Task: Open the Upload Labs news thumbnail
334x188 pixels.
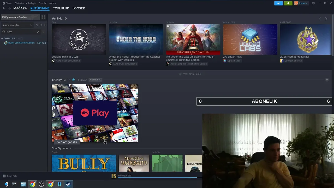Action: pos(250,39)
